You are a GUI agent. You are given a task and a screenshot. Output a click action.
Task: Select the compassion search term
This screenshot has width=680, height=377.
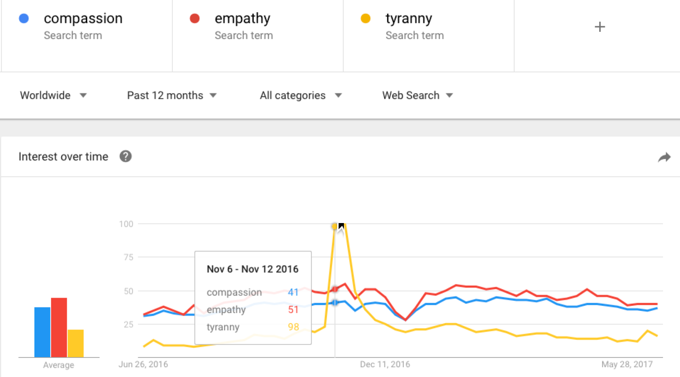tap(83, 19)
